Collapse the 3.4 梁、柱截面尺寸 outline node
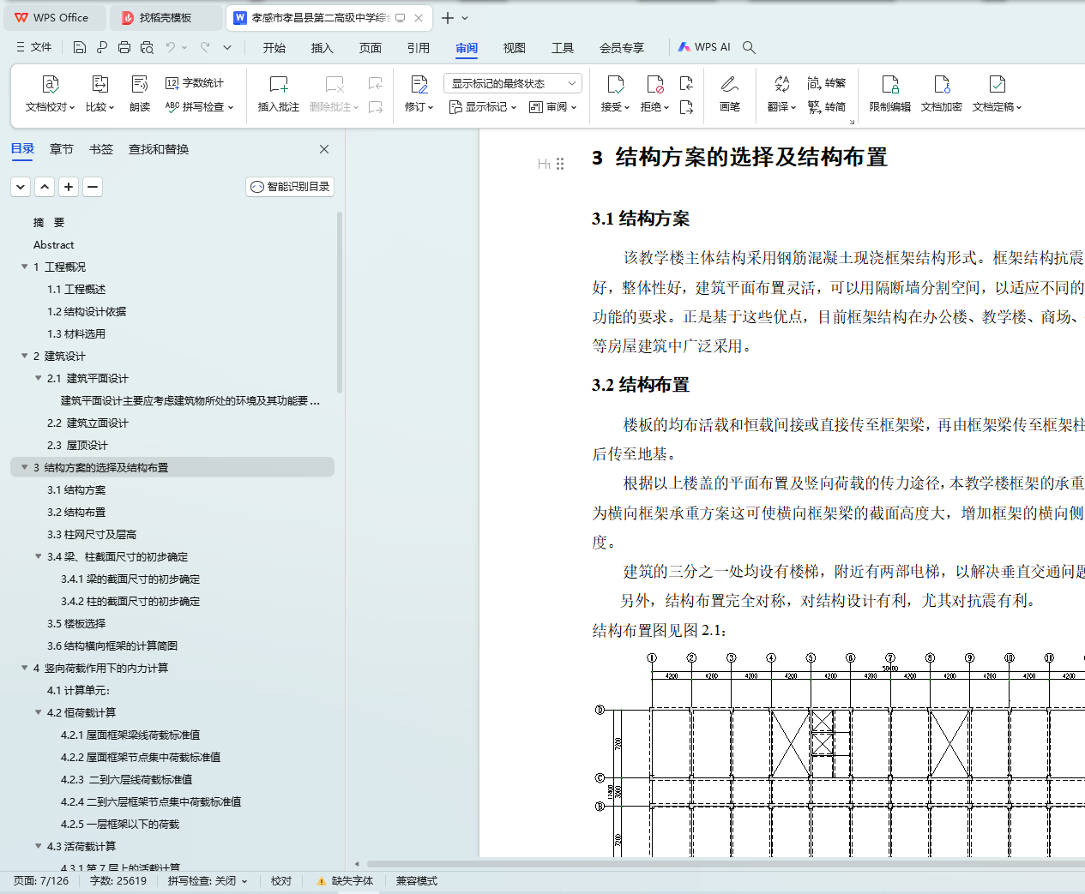This screenshot has width=1085, height=894. [38, 556]
